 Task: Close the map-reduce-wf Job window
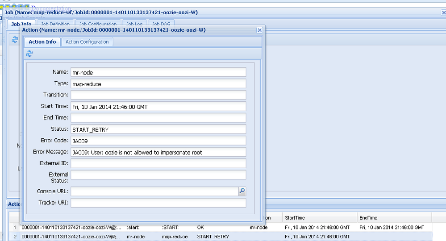pos(443,12)
